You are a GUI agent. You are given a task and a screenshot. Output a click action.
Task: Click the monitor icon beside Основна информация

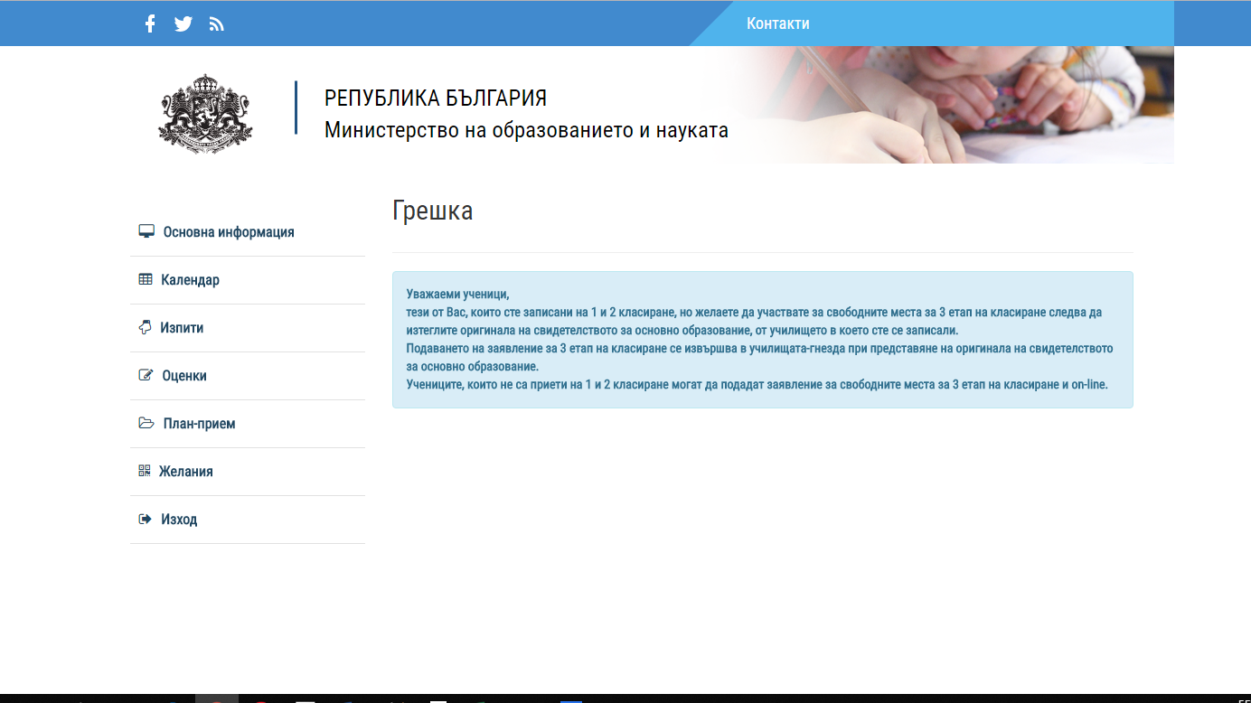pyautogui.click(x=146, y=231)
